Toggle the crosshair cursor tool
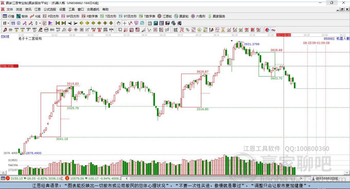Image resolution: width=350 pixels, height=189 pixels. coord(124,23)
